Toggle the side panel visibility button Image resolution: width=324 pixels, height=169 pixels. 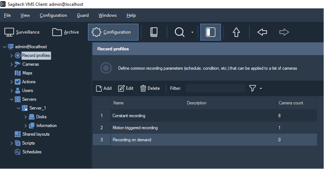tap(211, 32)
